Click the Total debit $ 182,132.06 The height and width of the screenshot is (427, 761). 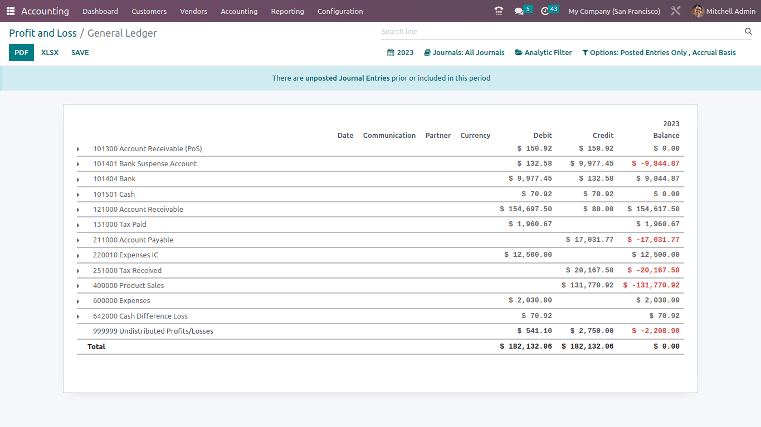tap(526, 346)
